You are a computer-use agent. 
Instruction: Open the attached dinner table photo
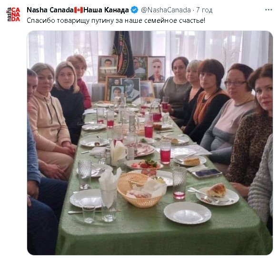pos(150,143)
